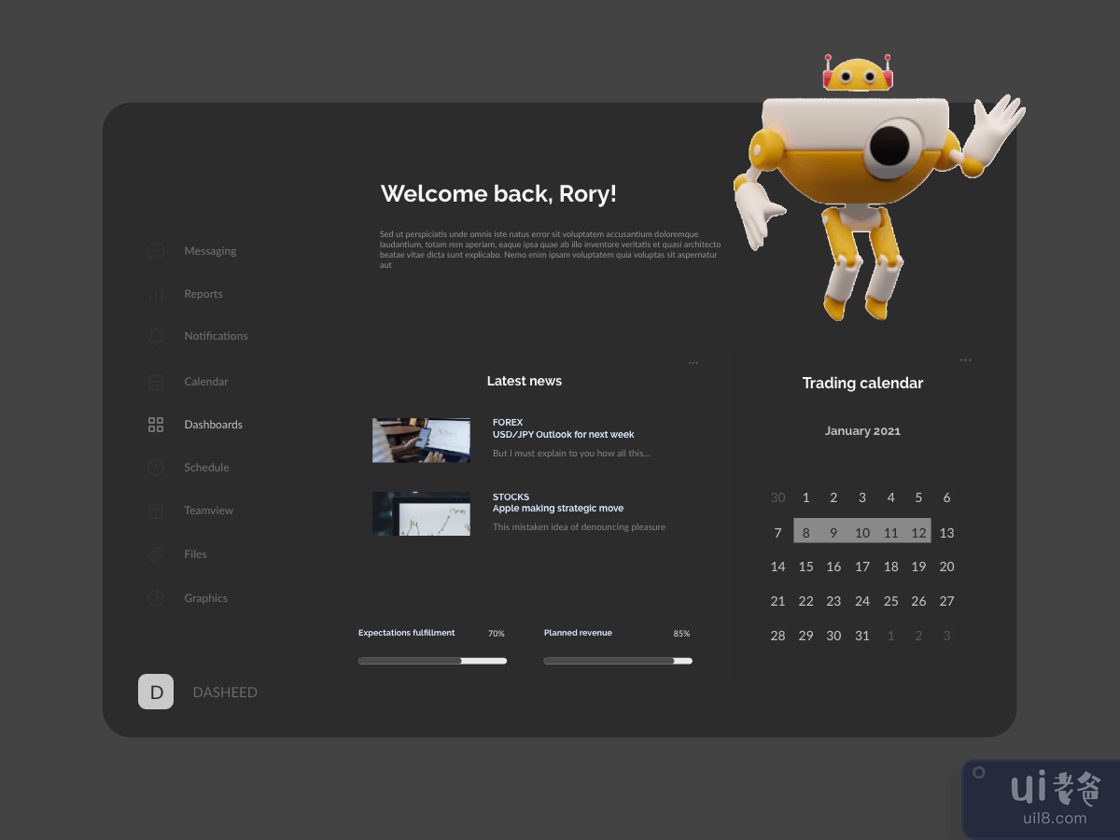Open Trading calendar three-dot options menu
The image size is (1120, 840).
965,360
